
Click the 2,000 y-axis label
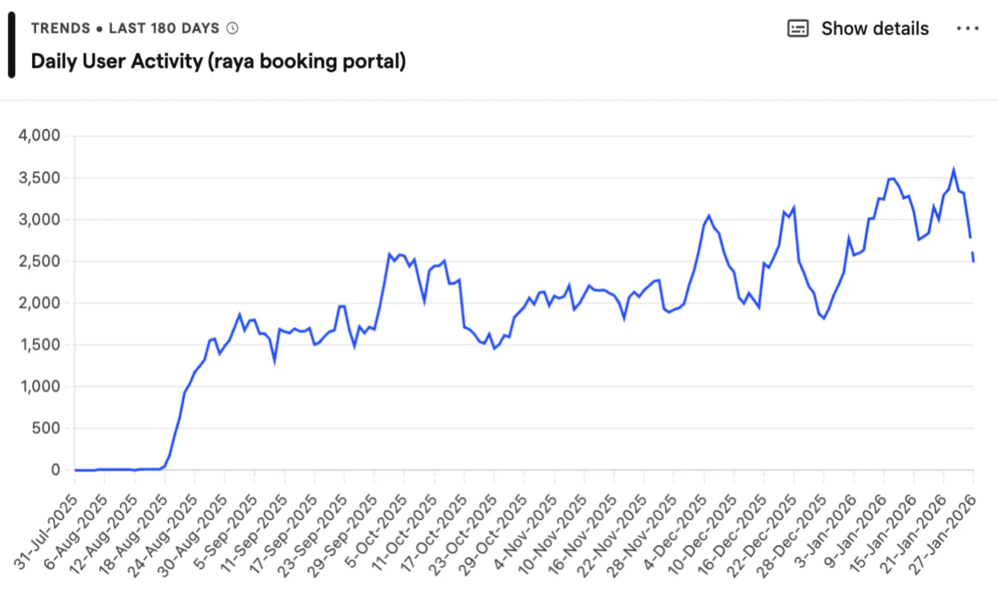tap(40, 302)
